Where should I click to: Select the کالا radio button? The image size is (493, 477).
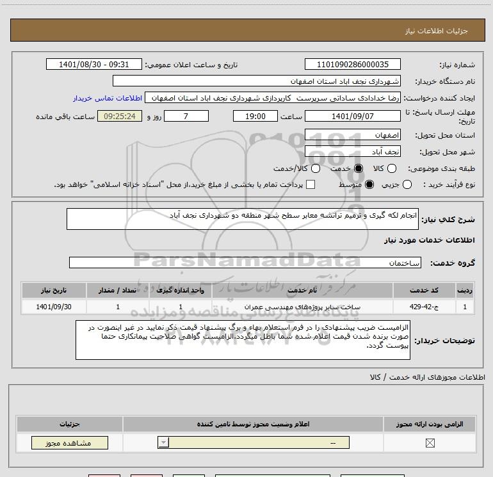point(392,168)
